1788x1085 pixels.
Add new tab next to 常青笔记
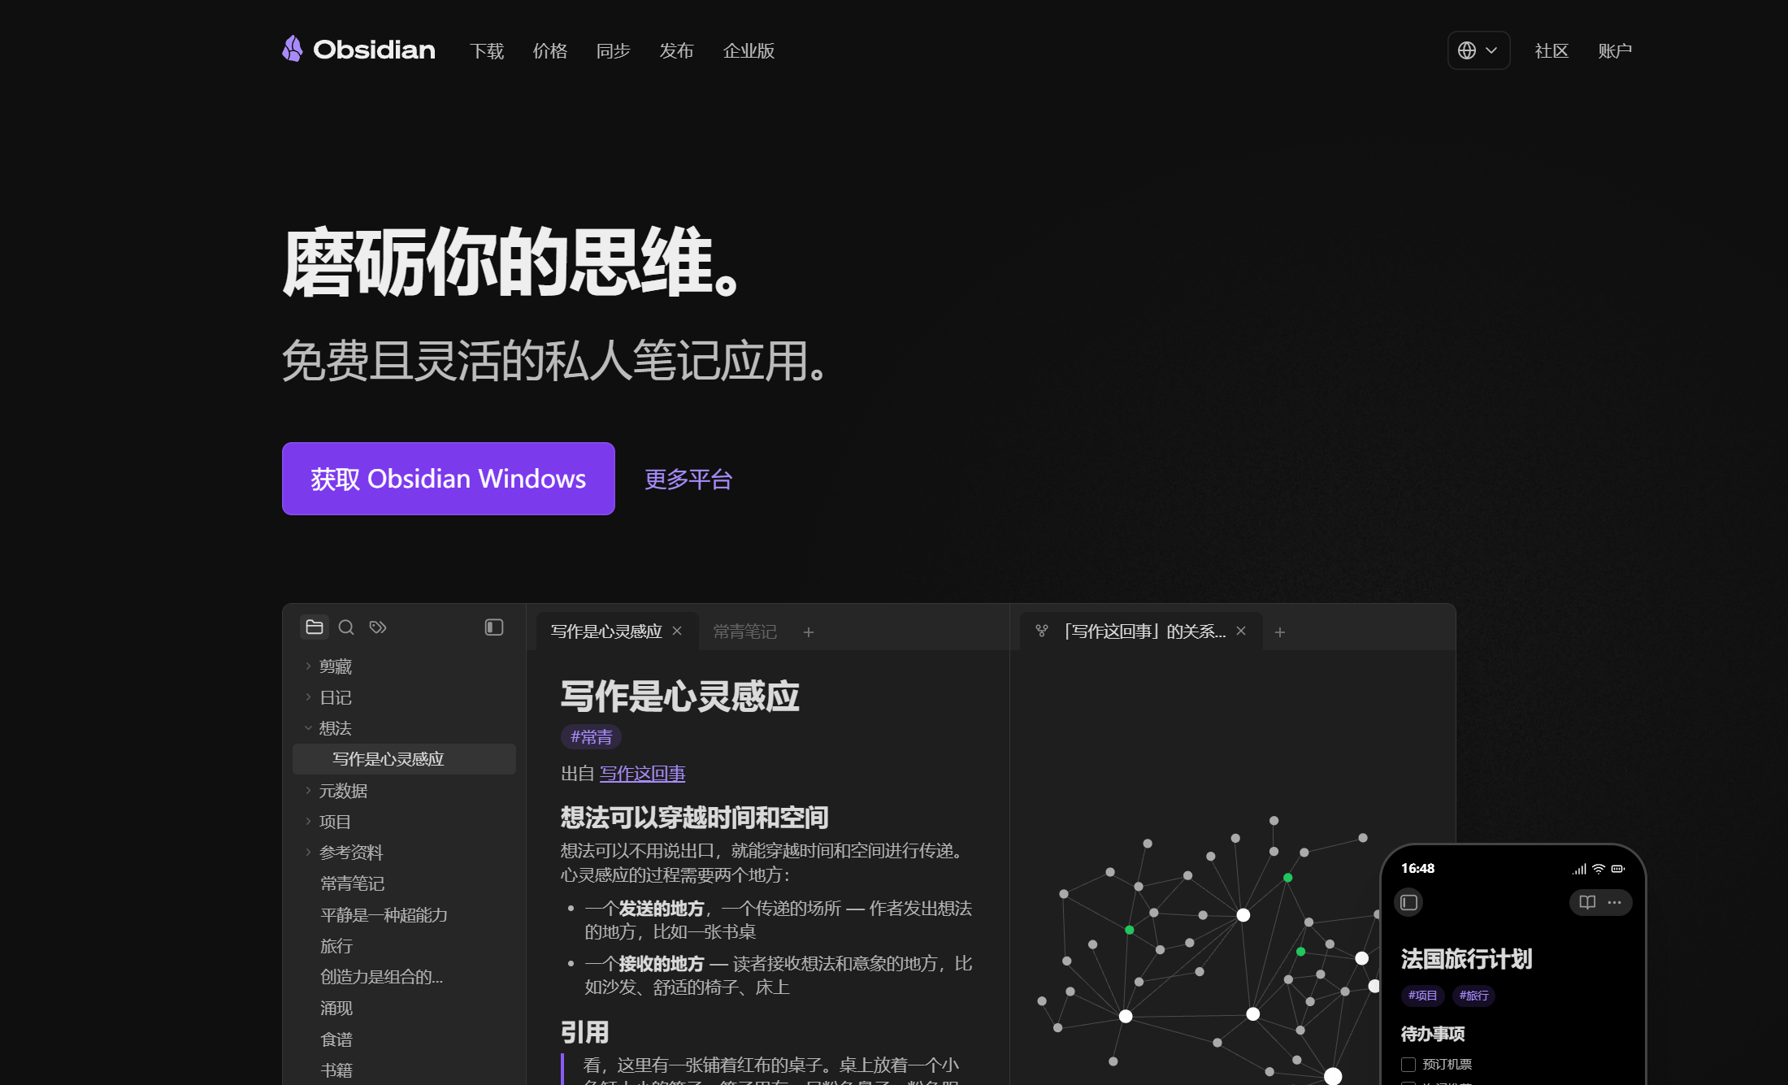[x=809, y=631]
